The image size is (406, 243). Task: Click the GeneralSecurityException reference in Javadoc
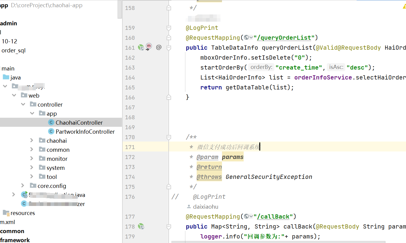(269, 177)
